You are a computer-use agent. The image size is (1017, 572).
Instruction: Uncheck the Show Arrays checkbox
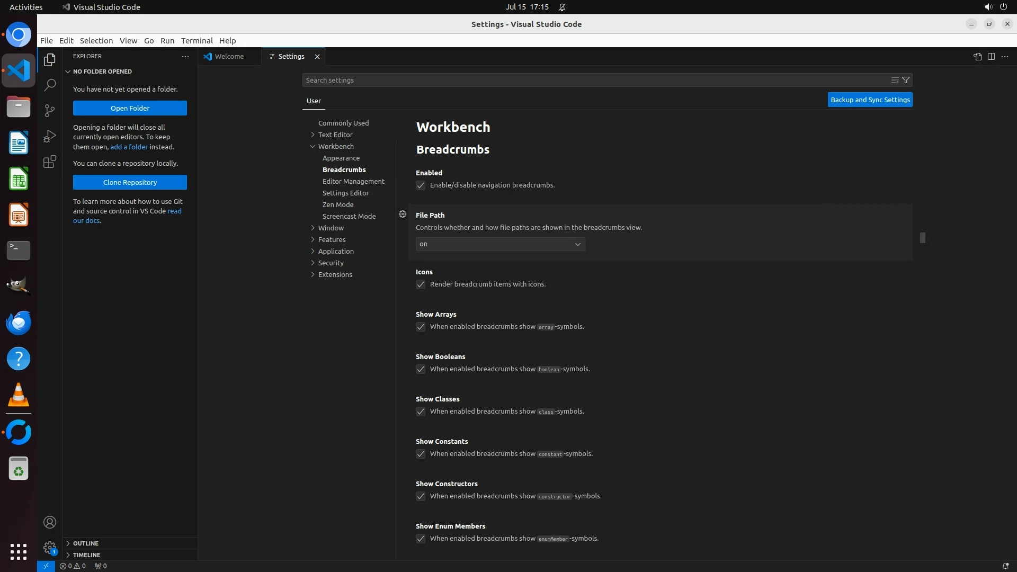click(421, 327)
